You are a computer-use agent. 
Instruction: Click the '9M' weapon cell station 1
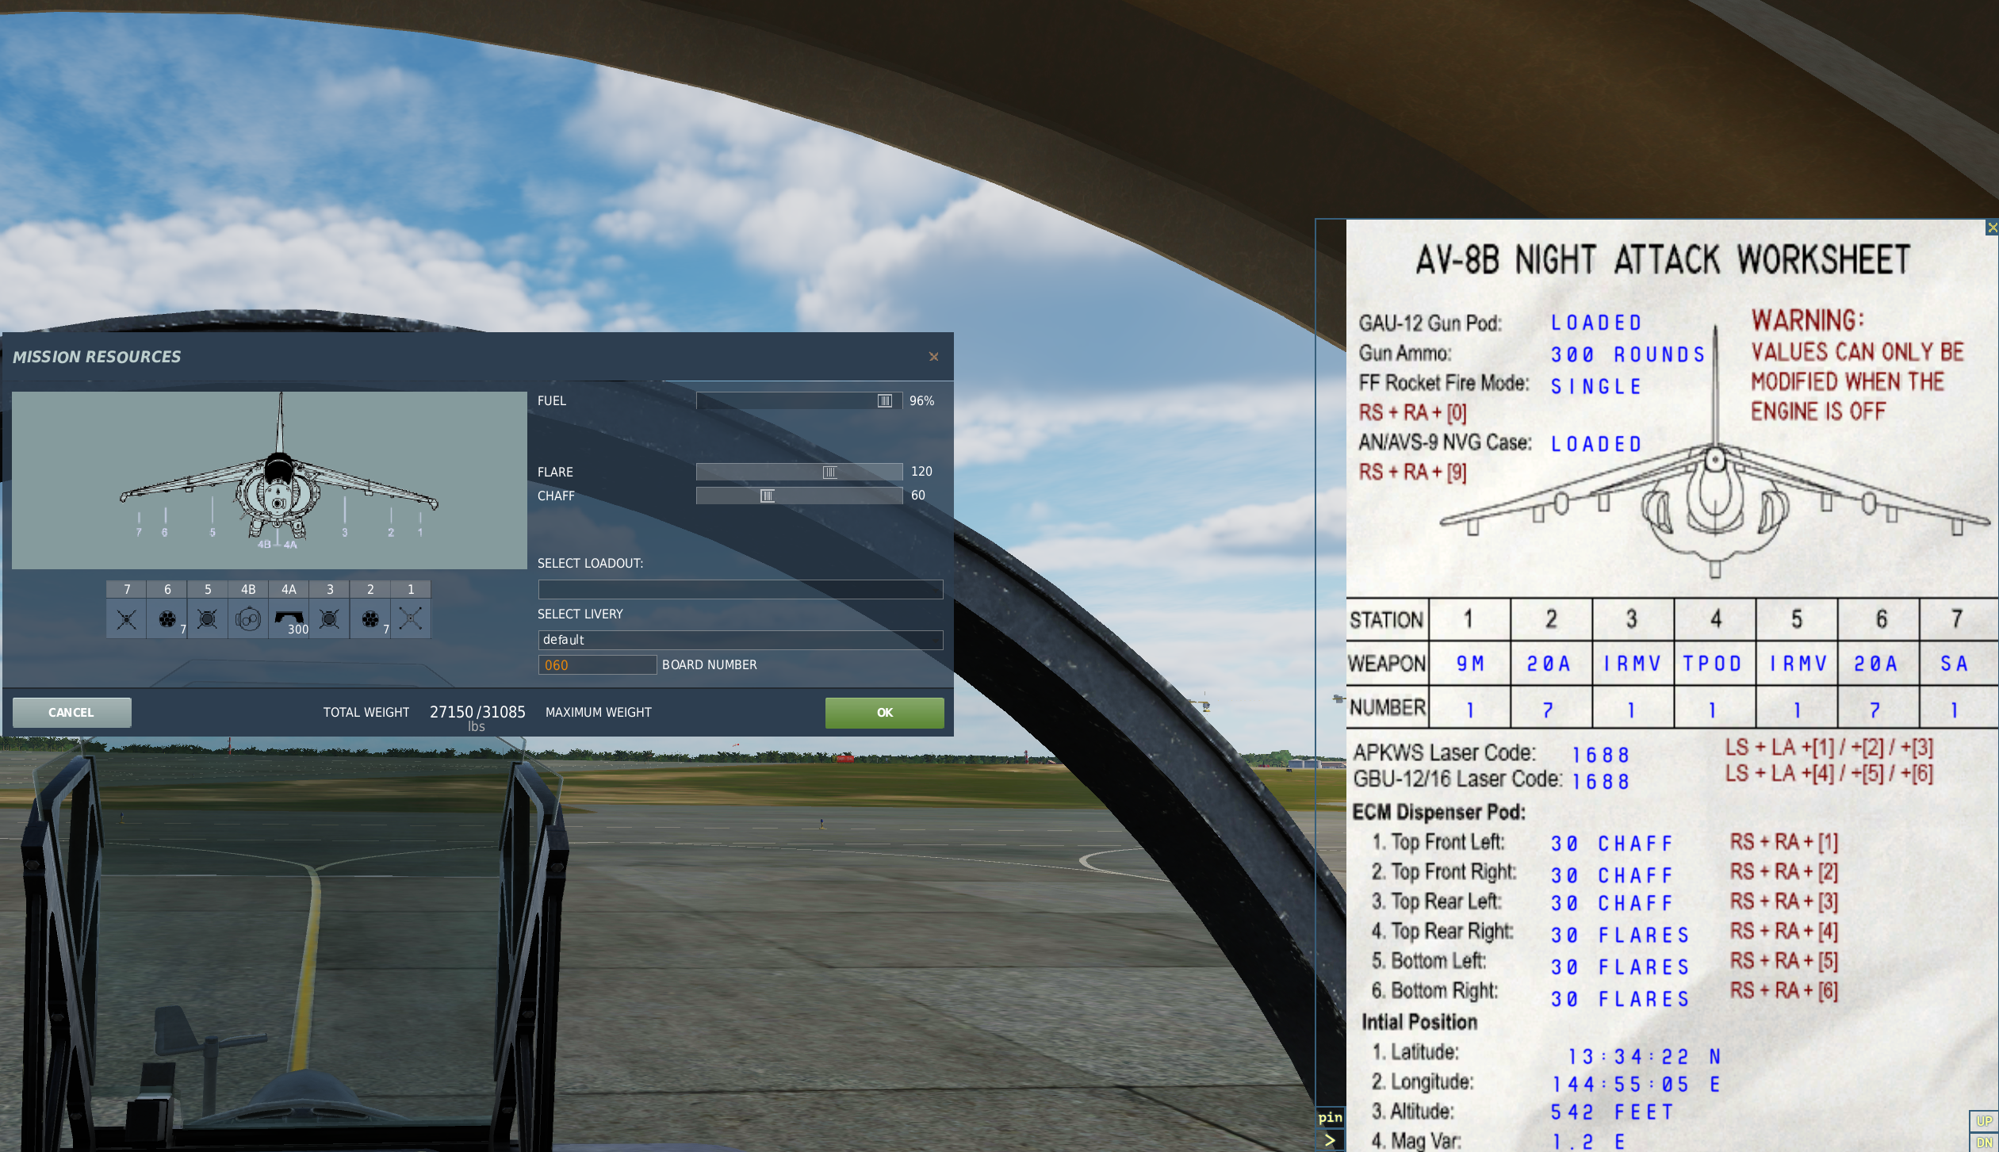[1470, 664]
